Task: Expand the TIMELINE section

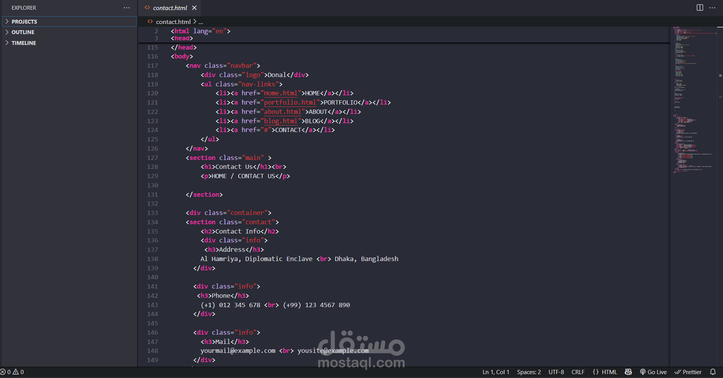Action: point(70,43)
